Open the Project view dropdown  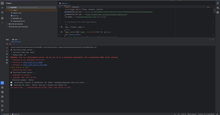9,3
